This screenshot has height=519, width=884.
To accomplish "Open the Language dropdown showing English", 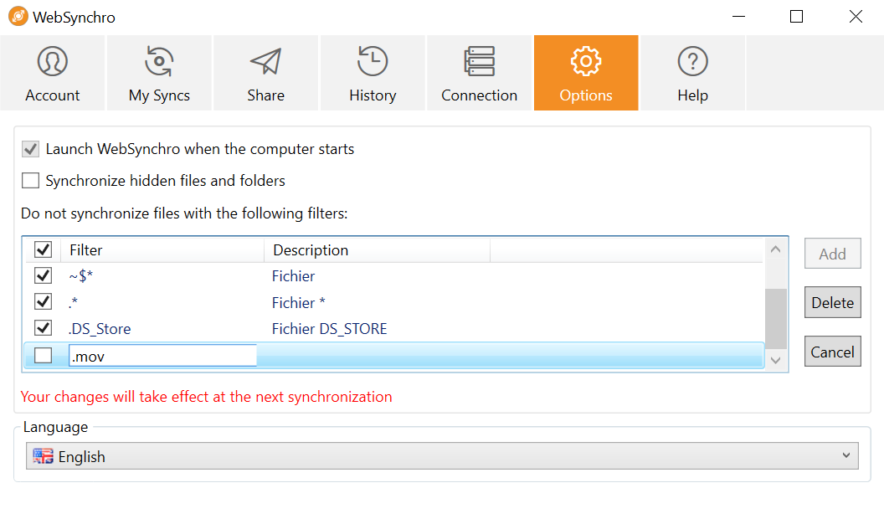I will [x=442, y=456].
